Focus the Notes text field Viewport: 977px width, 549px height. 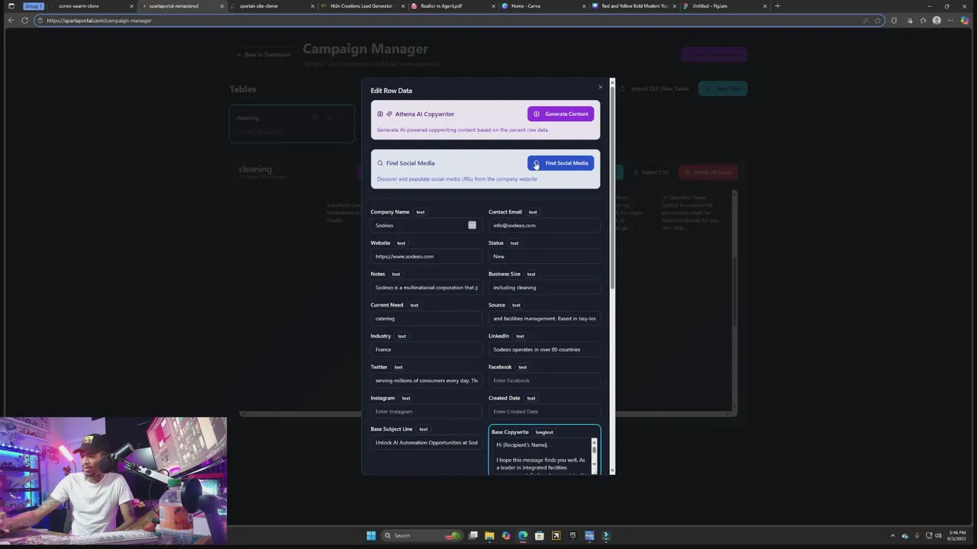point(426,287)
